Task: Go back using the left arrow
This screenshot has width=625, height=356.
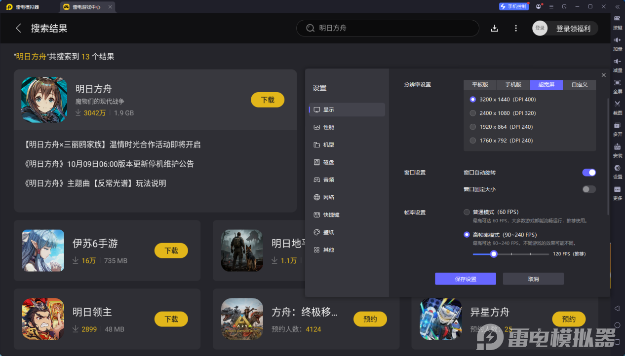Action: coord(19,28)
